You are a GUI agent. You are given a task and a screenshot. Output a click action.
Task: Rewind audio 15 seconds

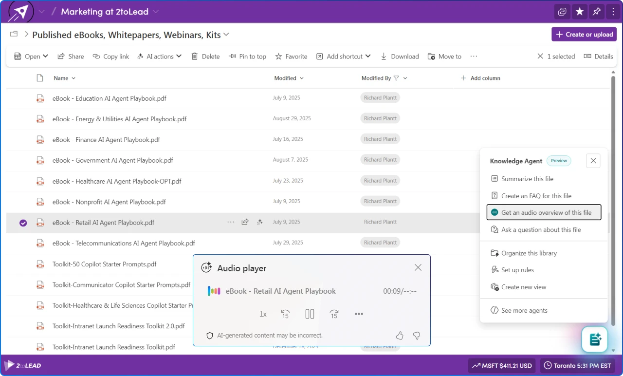[286, 314]
